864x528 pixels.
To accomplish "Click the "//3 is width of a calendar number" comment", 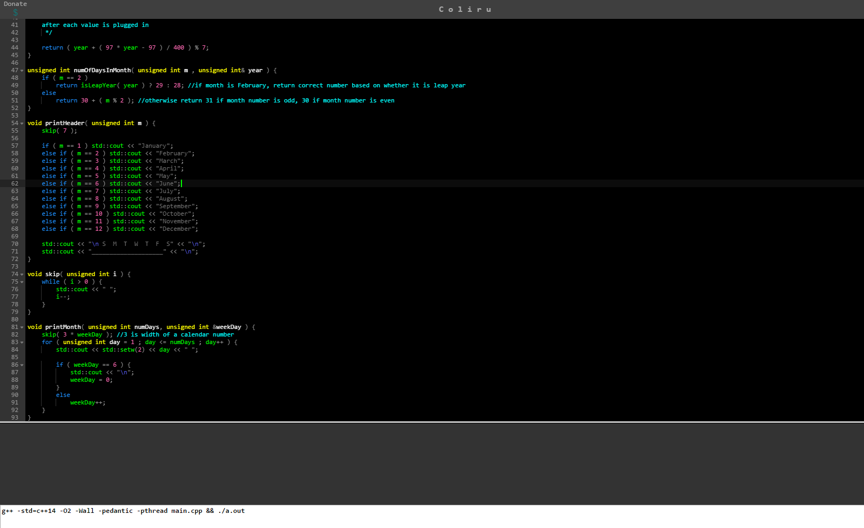I will (x=175, y=334).
